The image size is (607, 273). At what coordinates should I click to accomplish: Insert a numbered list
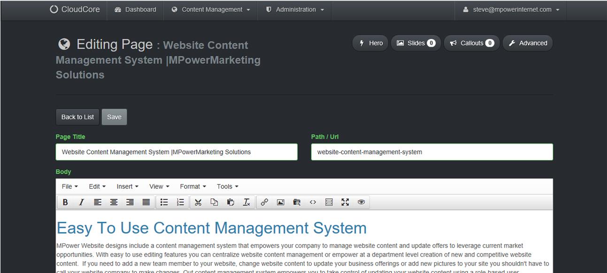(180, 202)
